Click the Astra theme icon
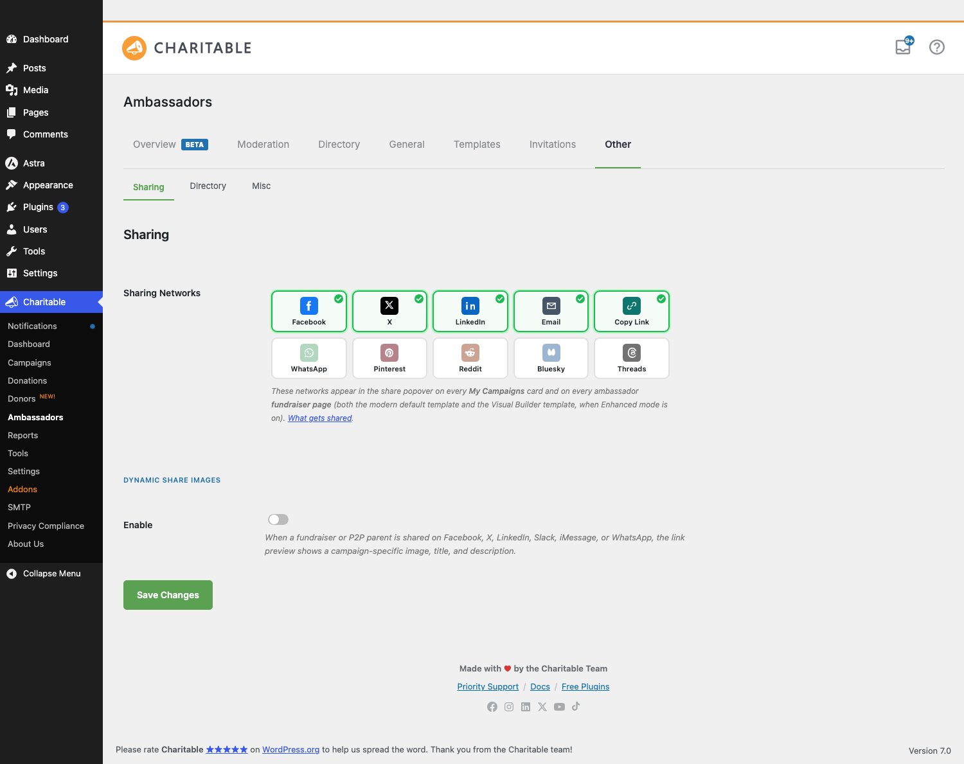The height and width of the screenshot is (764, 964). (12, 163)
